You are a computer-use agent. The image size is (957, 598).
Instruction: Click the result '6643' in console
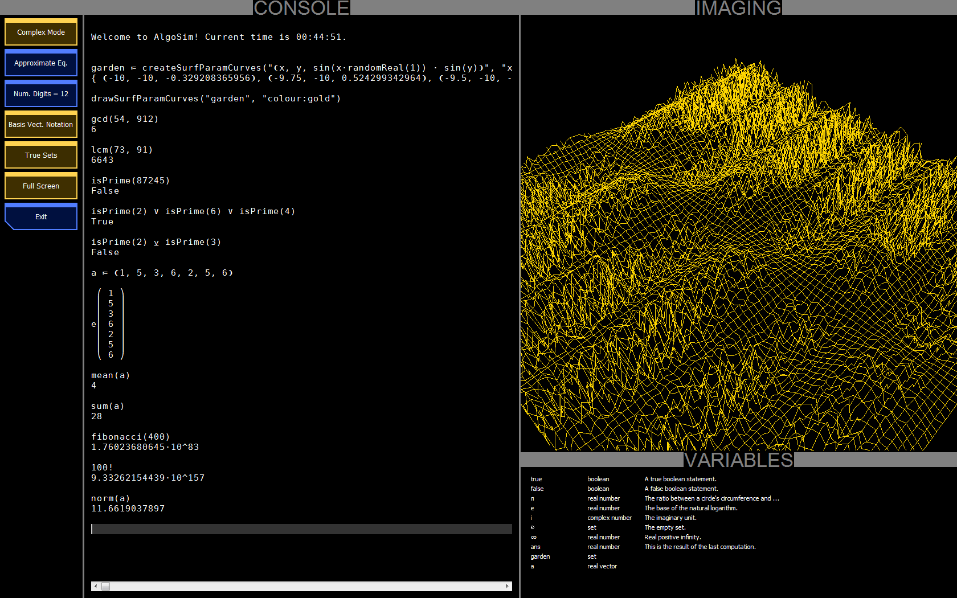click(x=103, y=160)
